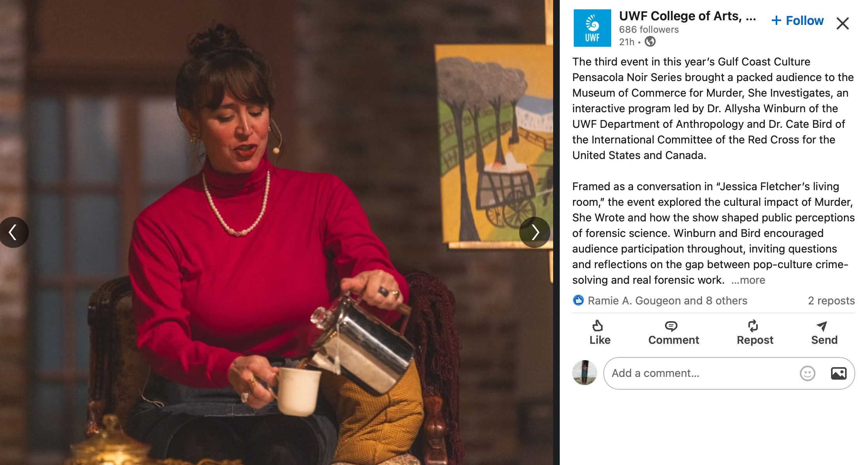The height and width of the screenshot is (465, 863).
Task: Go to previous photo with left arrow
Action: 14,232
